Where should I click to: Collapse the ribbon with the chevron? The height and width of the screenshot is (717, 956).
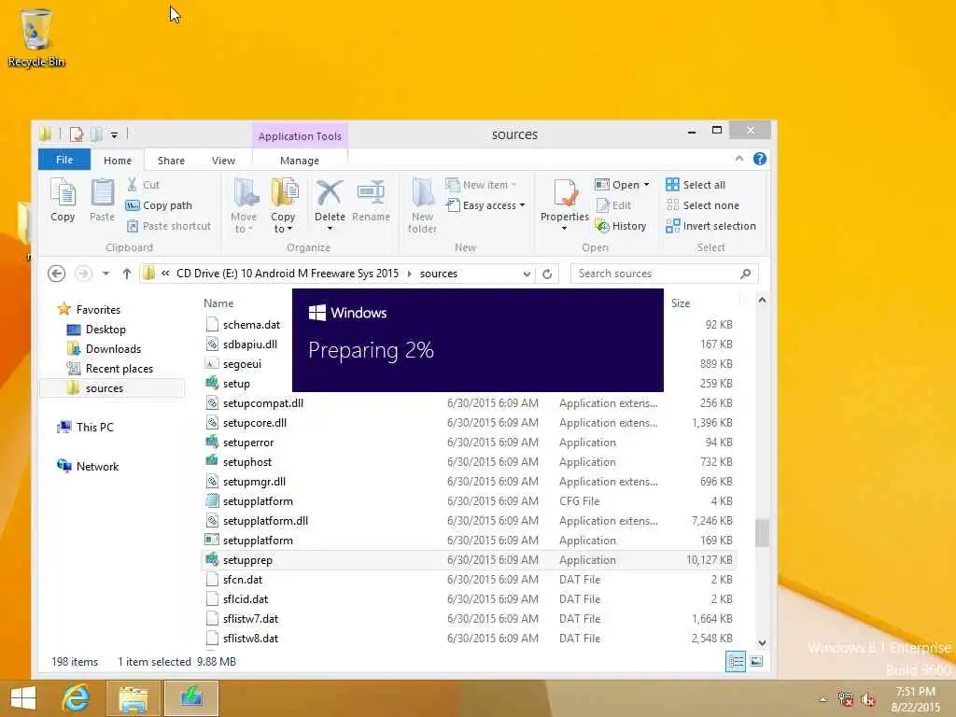[739, 159]
